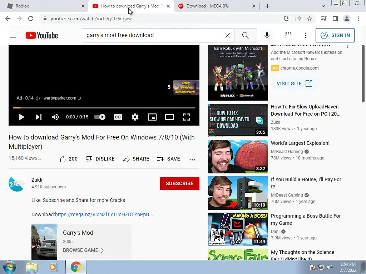This screenshot has height=274, width=366.
Task: Open the Windows Start menu
Action: tap(10, 267)
